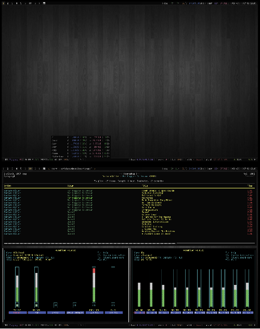Viewport: 260px width, 329px height.
Task: Toggle the mute box under the PCM bar
Action: click(36, 305)
